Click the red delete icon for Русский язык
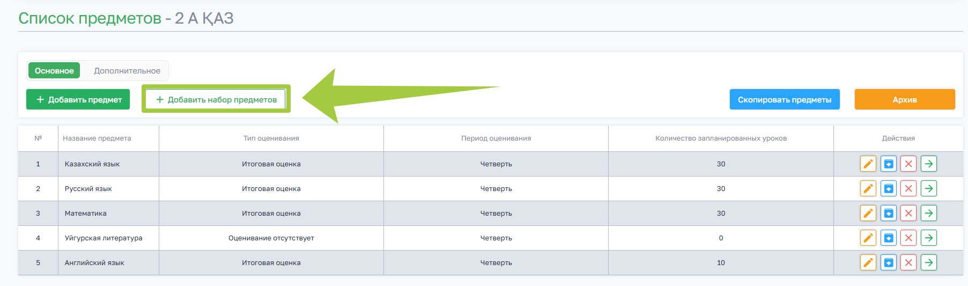This screenshot has height=286, width=968. coord(908,188)
